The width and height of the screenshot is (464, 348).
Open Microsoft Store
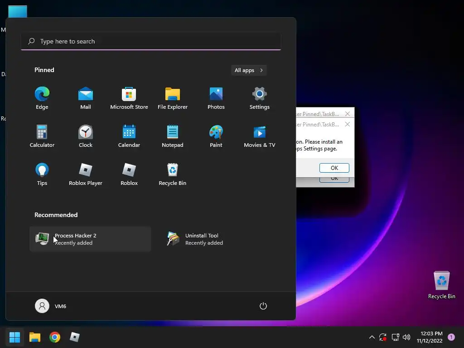pos(129,98)
